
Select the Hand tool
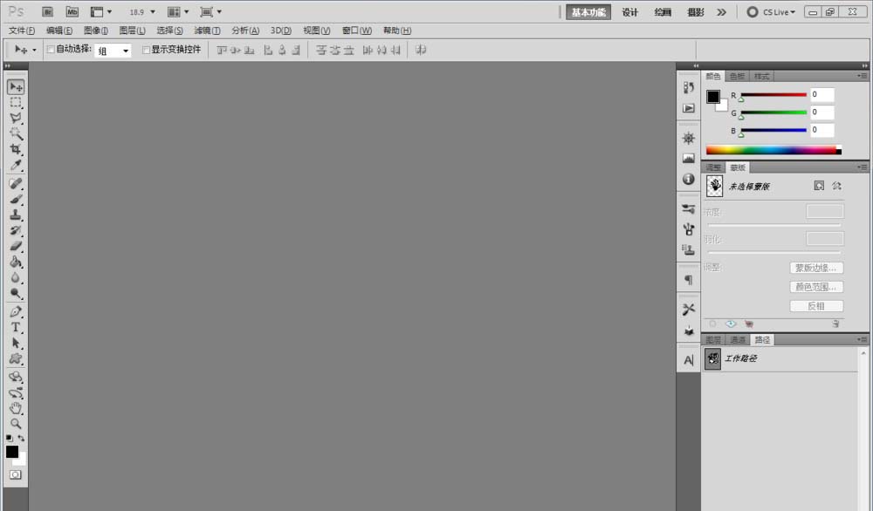(16, 408)
